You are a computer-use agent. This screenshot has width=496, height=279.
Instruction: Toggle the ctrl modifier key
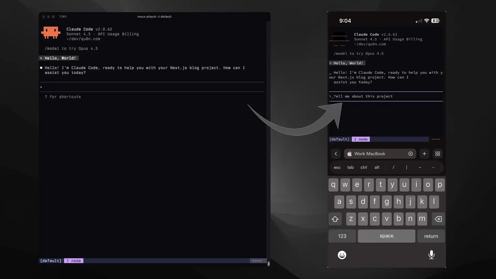[x=364, y=167]
